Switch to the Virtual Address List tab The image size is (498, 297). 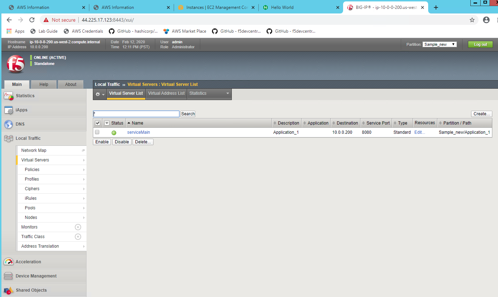(166, 93)
